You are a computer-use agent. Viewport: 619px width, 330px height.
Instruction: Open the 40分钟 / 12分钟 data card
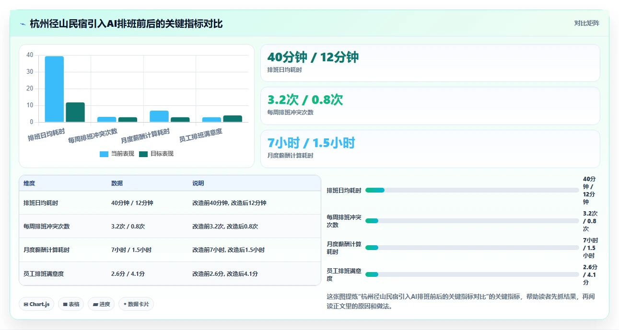(430, 63)
